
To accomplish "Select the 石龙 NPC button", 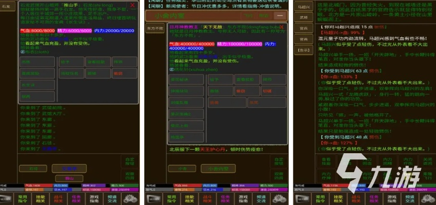I will point(7,6).
